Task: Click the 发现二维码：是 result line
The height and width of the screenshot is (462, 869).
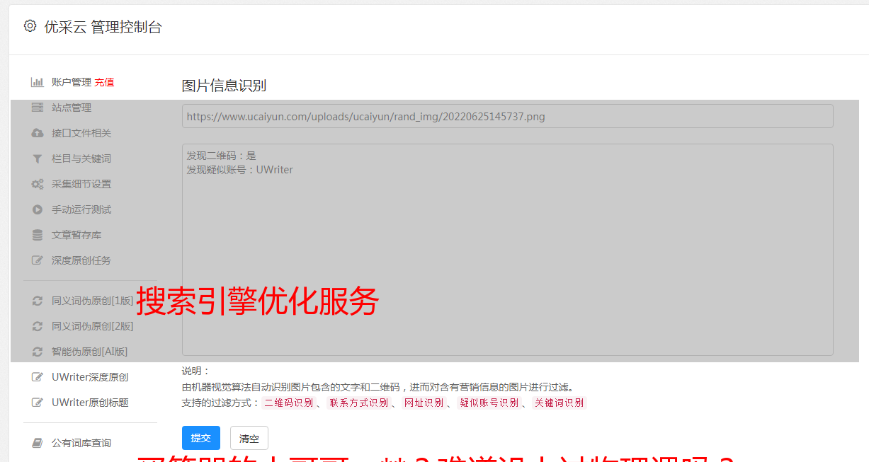Action: [x=221, y=156]
